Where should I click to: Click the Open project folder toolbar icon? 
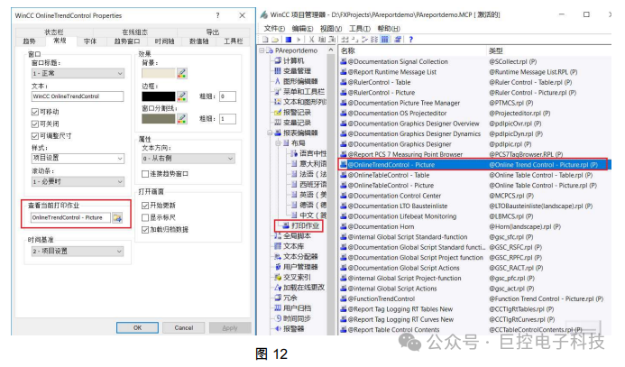tap(275, 40)
